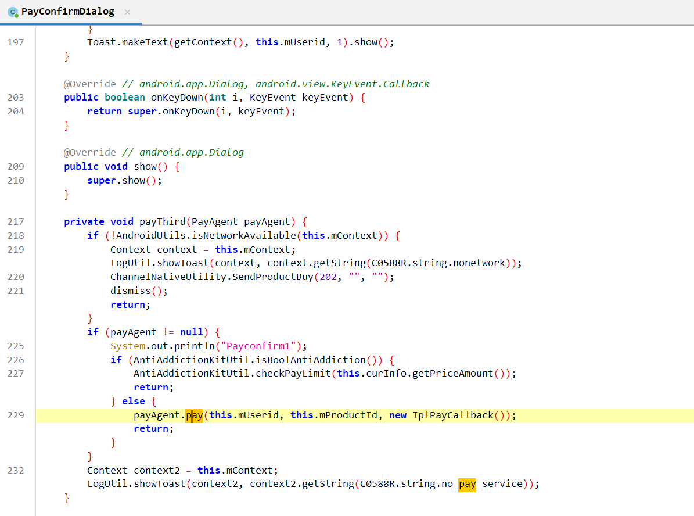Select the PayConfirmDialog tab
The height and width of the screenshot is (516, 694).
[x=67, y=12]
